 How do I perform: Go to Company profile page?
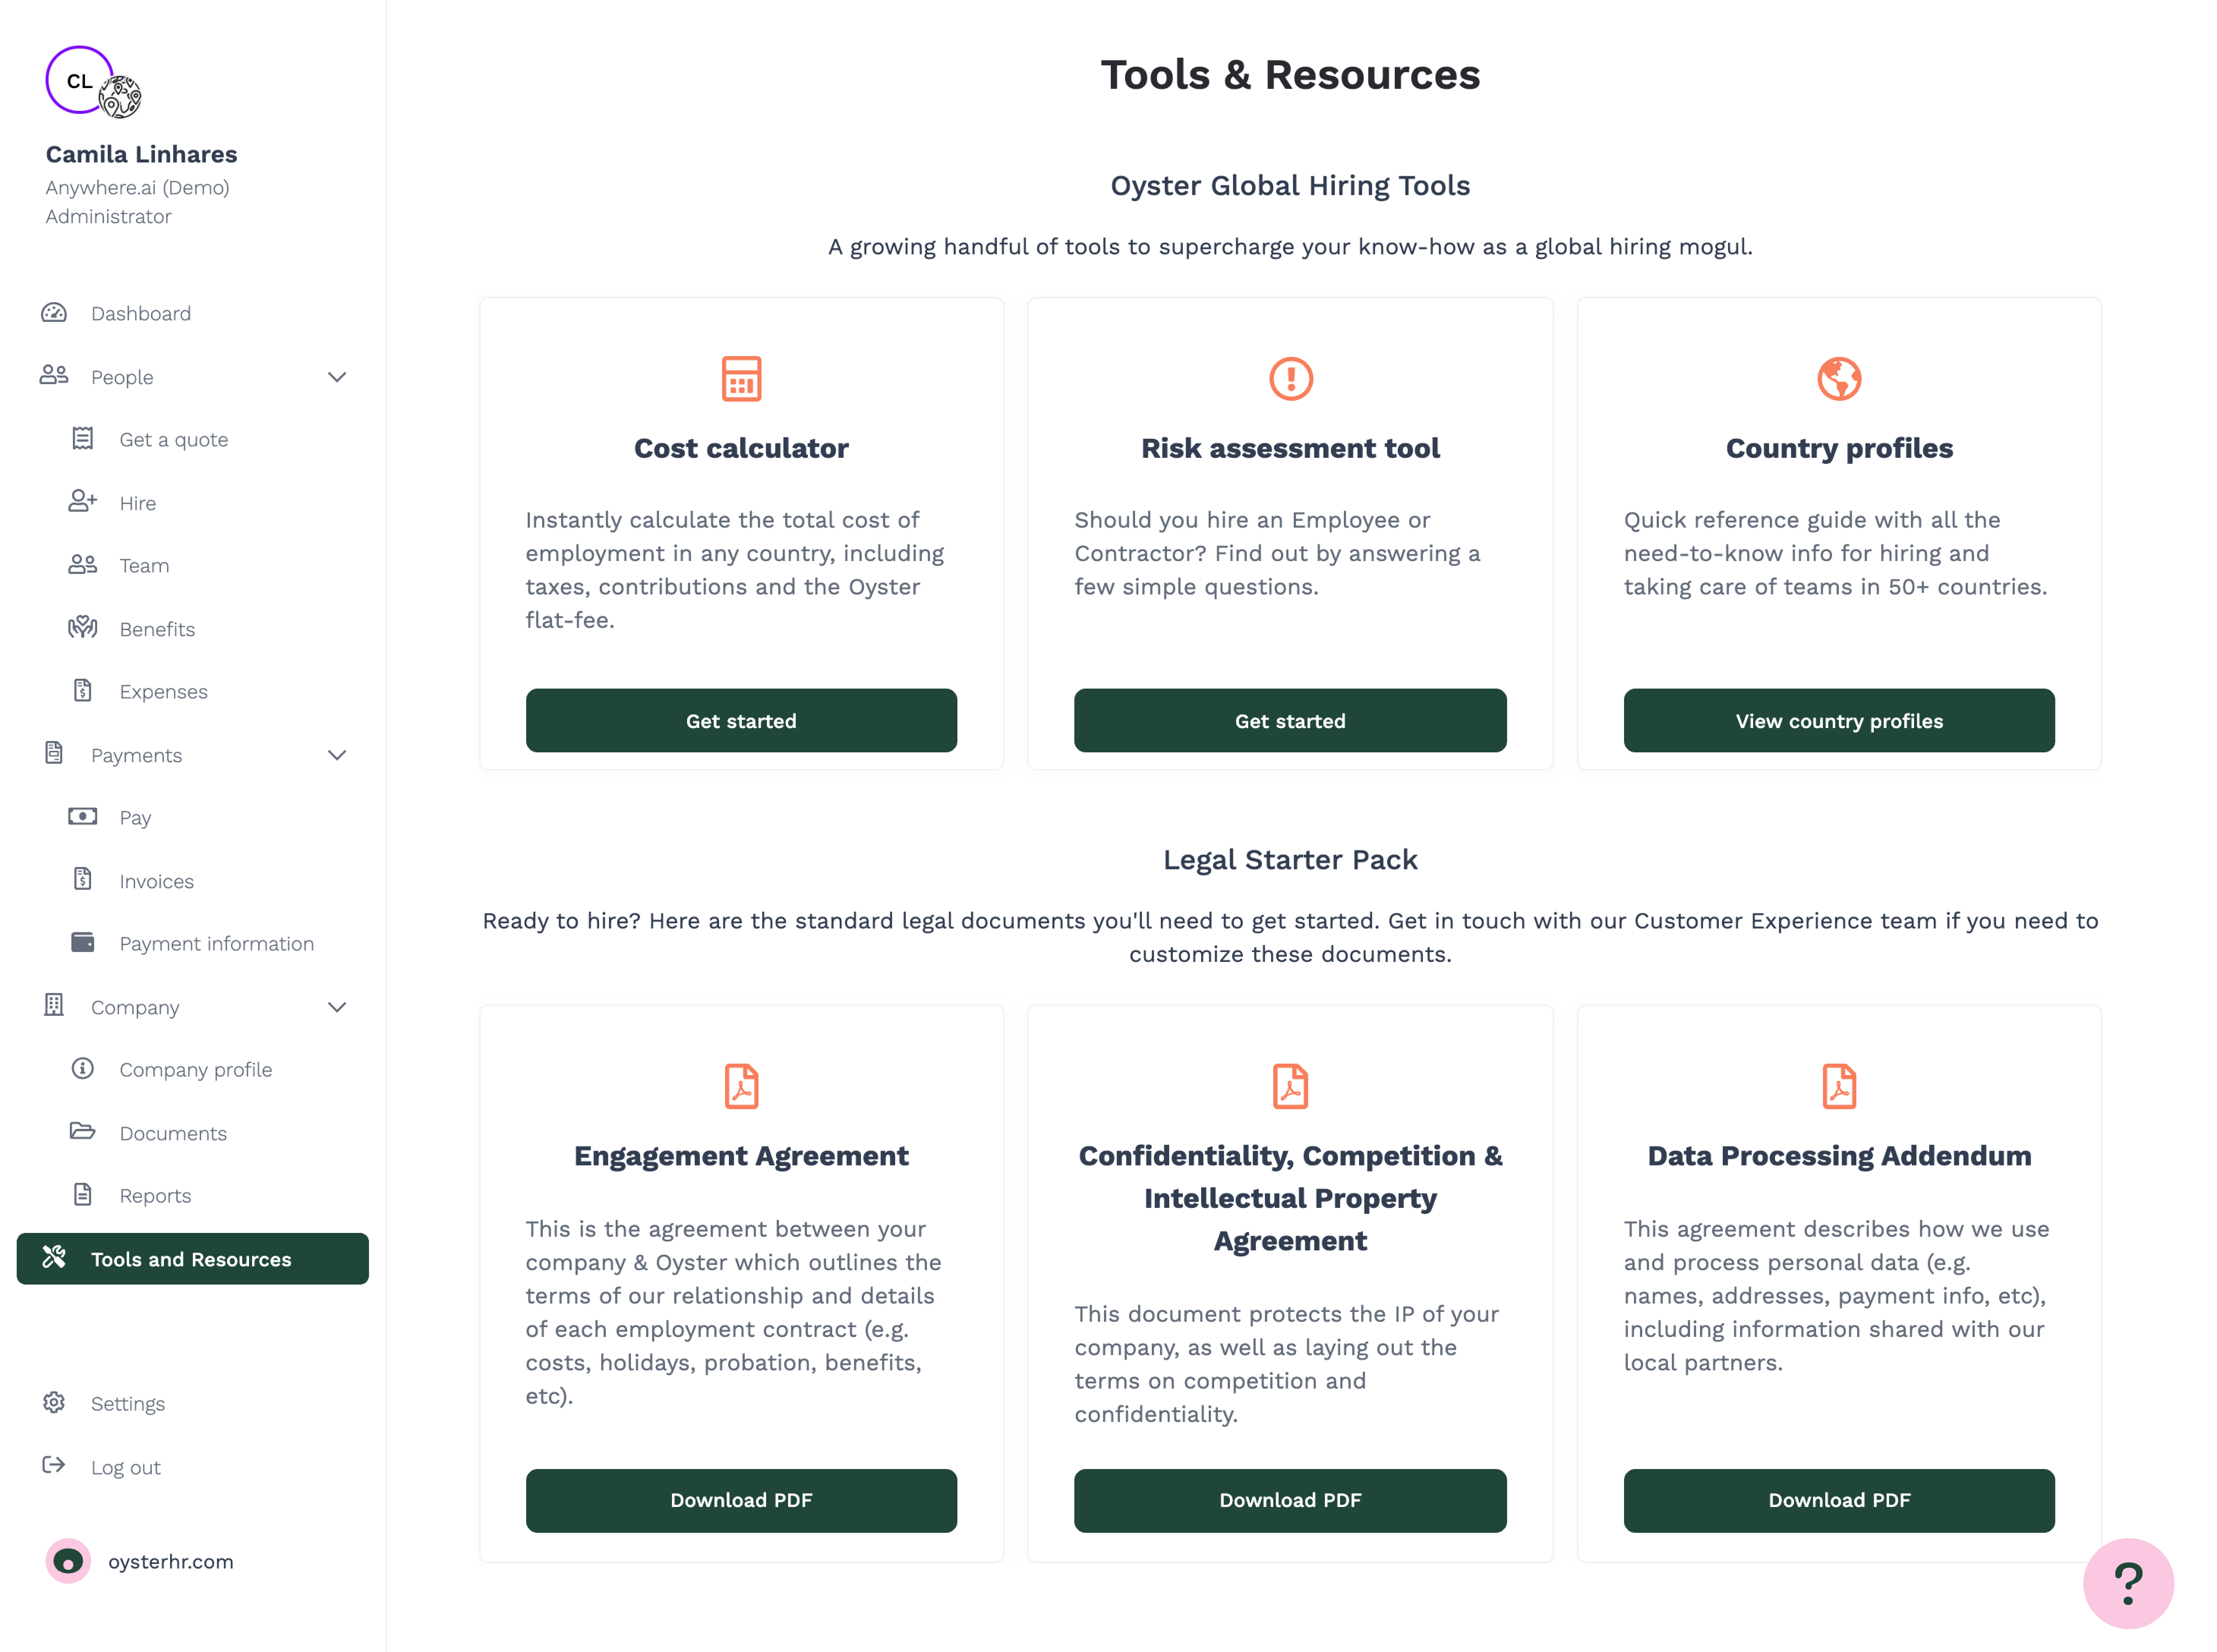(x=195, y=1070)
